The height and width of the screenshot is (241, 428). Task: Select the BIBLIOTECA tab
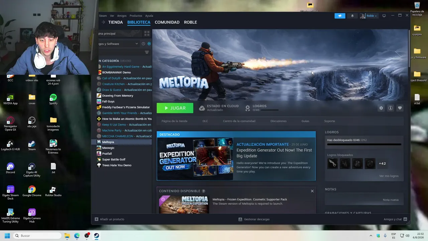[139, 22]
